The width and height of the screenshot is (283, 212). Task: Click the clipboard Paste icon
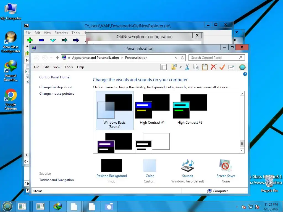pos(205,67)
